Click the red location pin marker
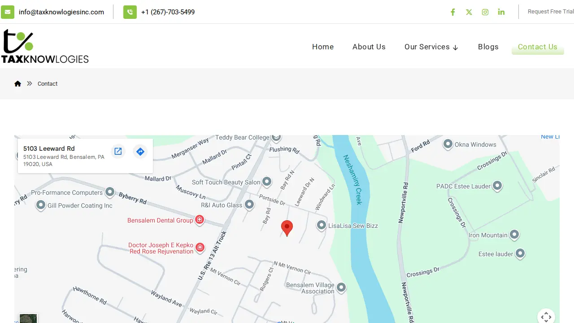 pos(287,228)
